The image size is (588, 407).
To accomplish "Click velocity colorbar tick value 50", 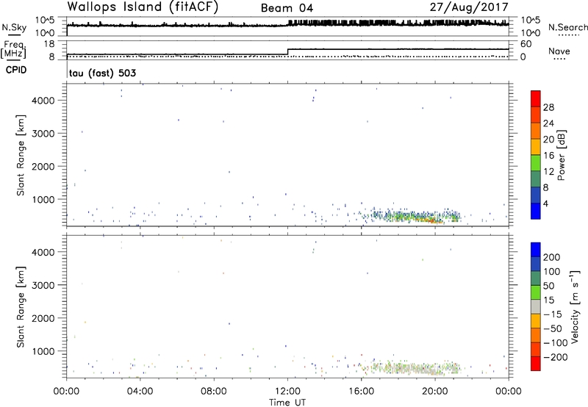I will [x=548, y=286].
